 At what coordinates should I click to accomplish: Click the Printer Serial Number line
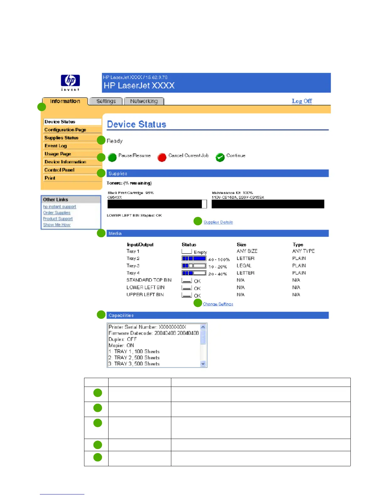click(x=147, y=327)
